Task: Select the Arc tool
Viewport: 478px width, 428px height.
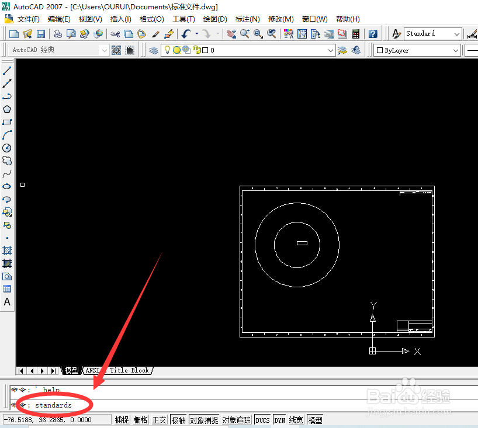Action: tap(7, 135)
